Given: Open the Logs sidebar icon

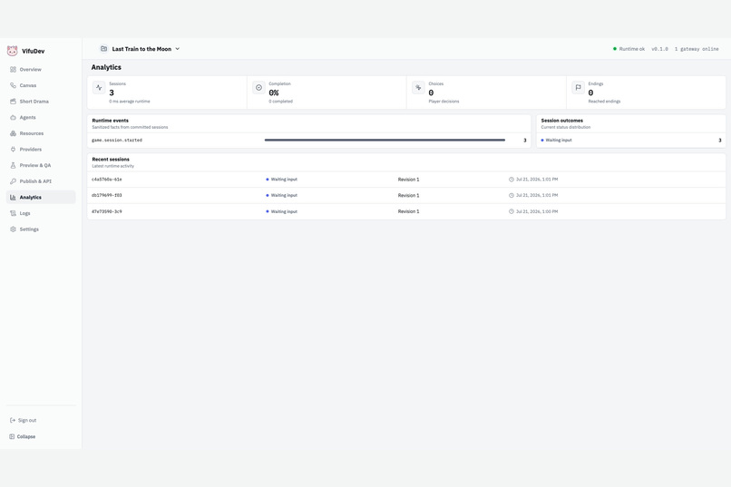Looking at the screenshot, I should pos(13,213).
